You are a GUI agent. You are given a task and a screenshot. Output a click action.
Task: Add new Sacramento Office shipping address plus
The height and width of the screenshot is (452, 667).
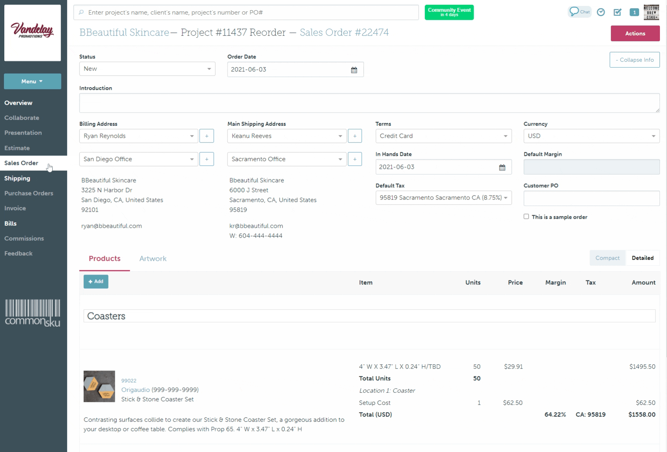[355, 159]
